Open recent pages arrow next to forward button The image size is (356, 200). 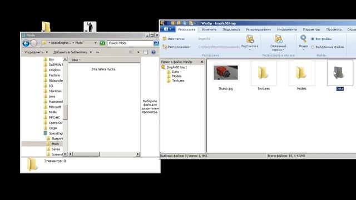point(39,43)
